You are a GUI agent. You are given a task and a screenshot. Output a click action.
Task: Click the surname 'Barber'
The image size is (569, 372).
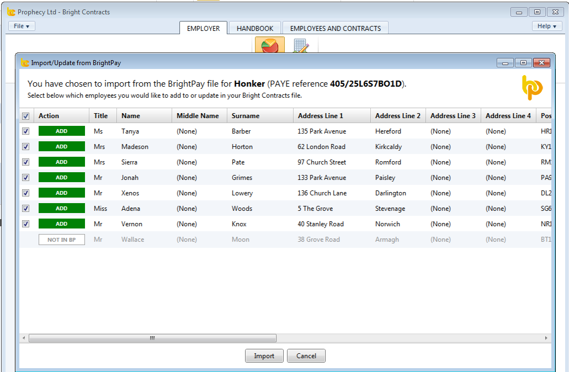pos(241,131)
